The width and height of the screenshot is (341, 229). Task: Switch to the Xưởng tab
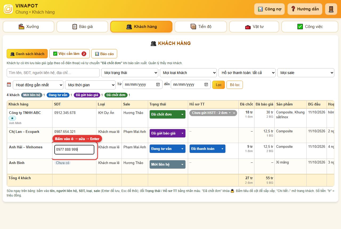29,27
